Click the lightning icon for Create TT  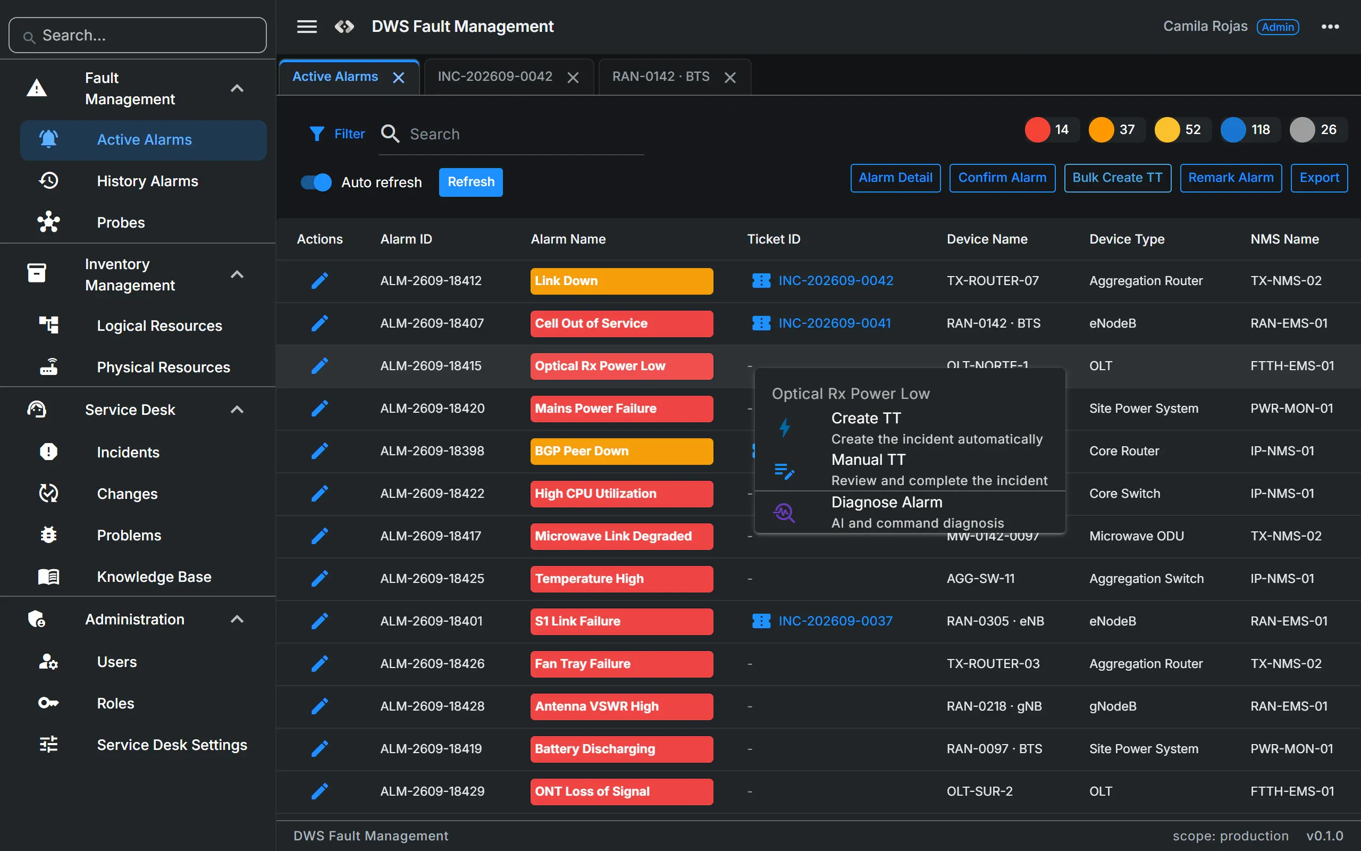785,428
